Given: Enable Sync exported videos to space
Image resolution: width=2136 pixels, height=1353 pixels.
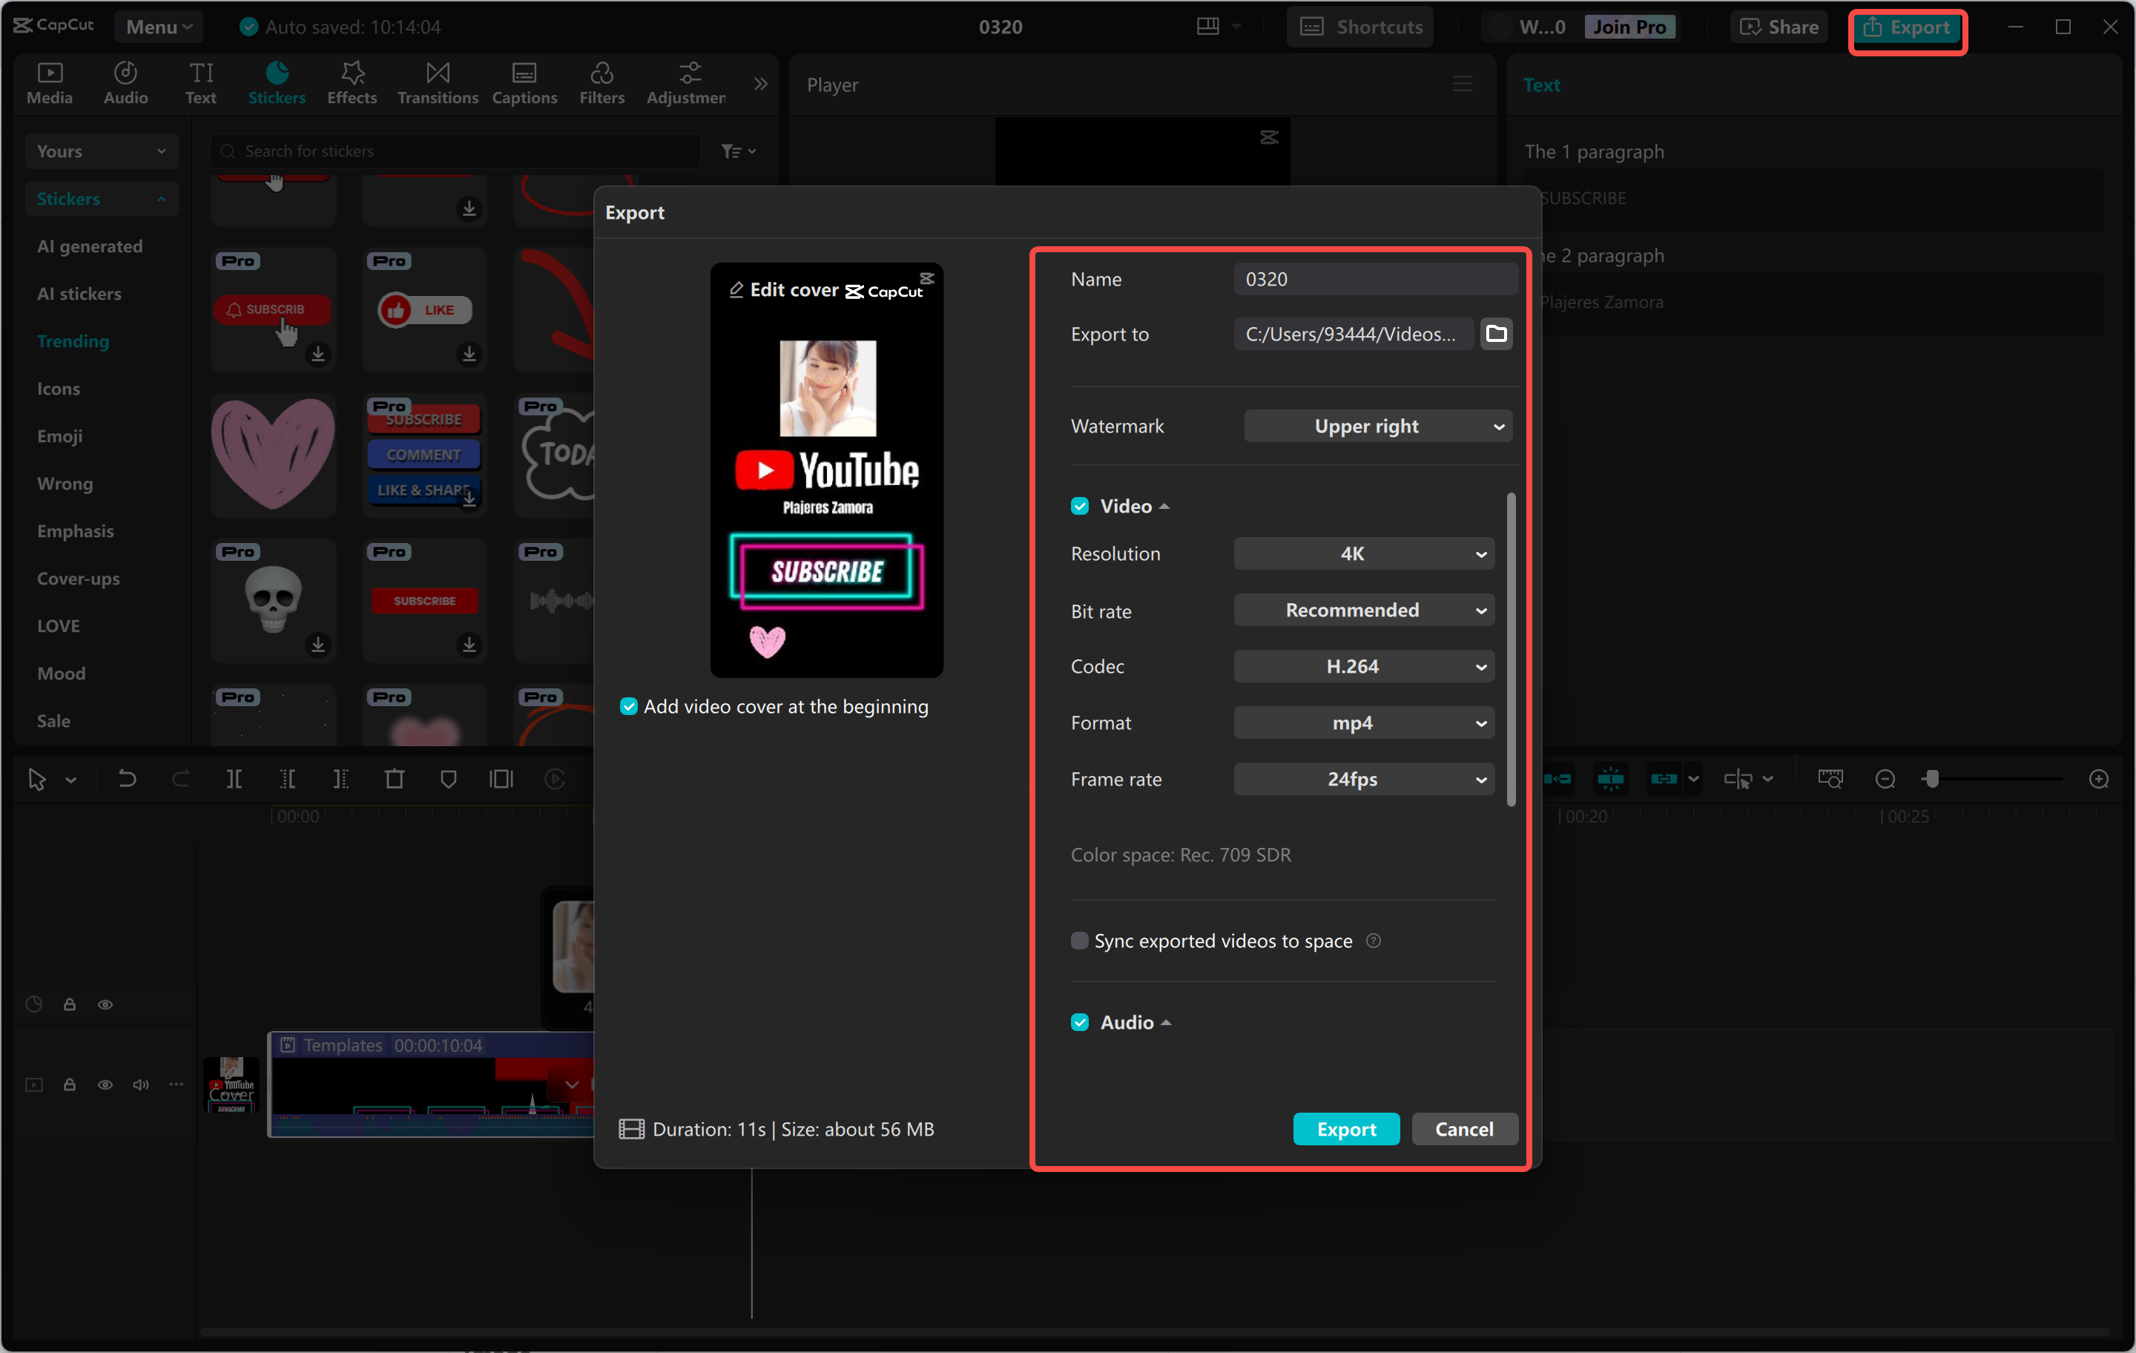Looking at the screenshot, I should point(1080,941).
